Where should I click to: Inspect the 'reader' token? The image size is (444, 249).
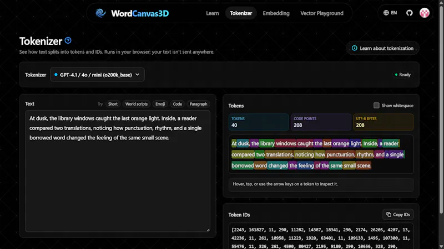click(391, 143)
